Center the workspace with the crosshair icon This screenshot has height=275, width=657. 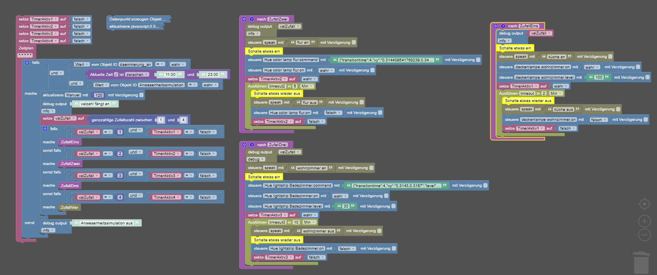pos(645,204)
